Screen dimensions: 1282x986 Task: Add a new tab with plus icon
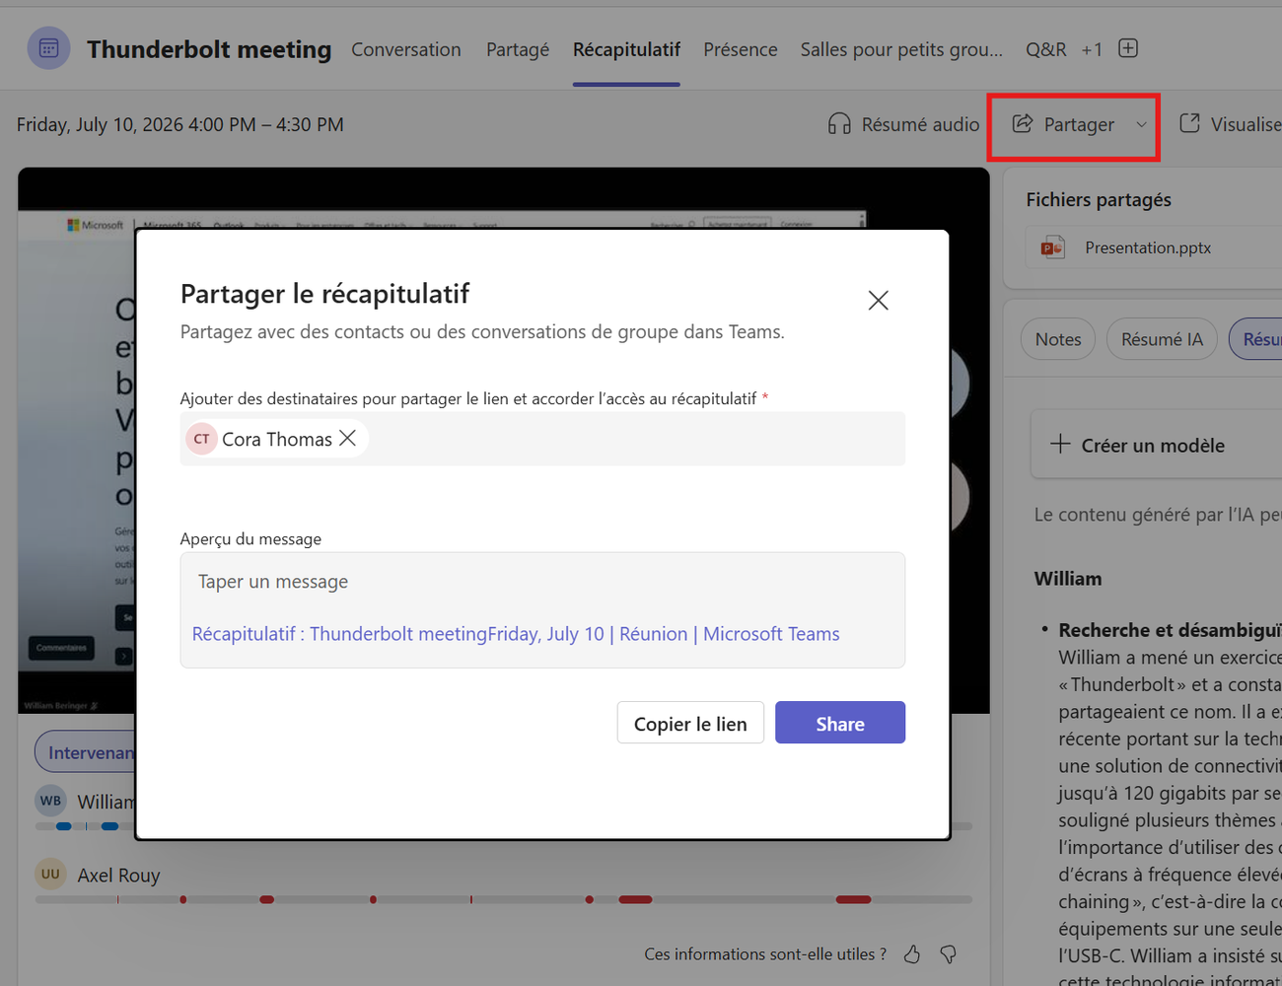[1128, 48]
